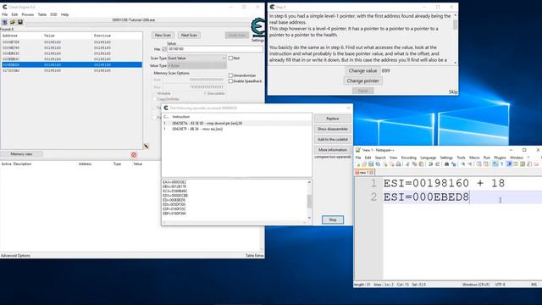
Task: Click Notepad++ Paste toolbar icon
Action: pyautogui.click(x=422, y=164)
